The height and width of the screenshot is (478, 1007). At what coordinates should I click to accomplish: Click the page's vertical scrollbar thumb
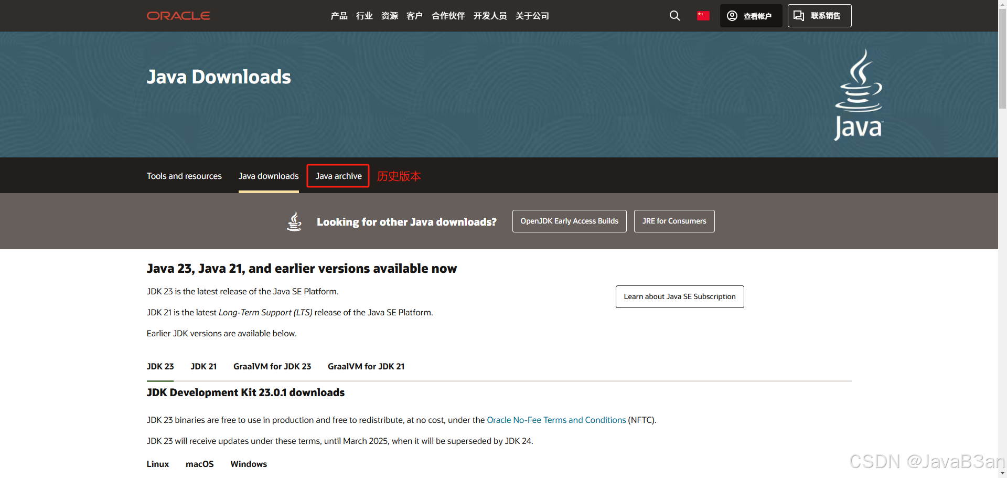click(1002, 59)
